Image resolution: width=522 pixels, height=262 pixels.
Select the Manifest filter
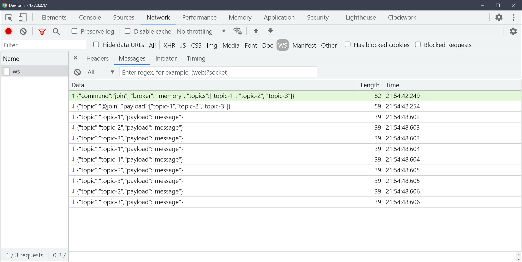304,45
